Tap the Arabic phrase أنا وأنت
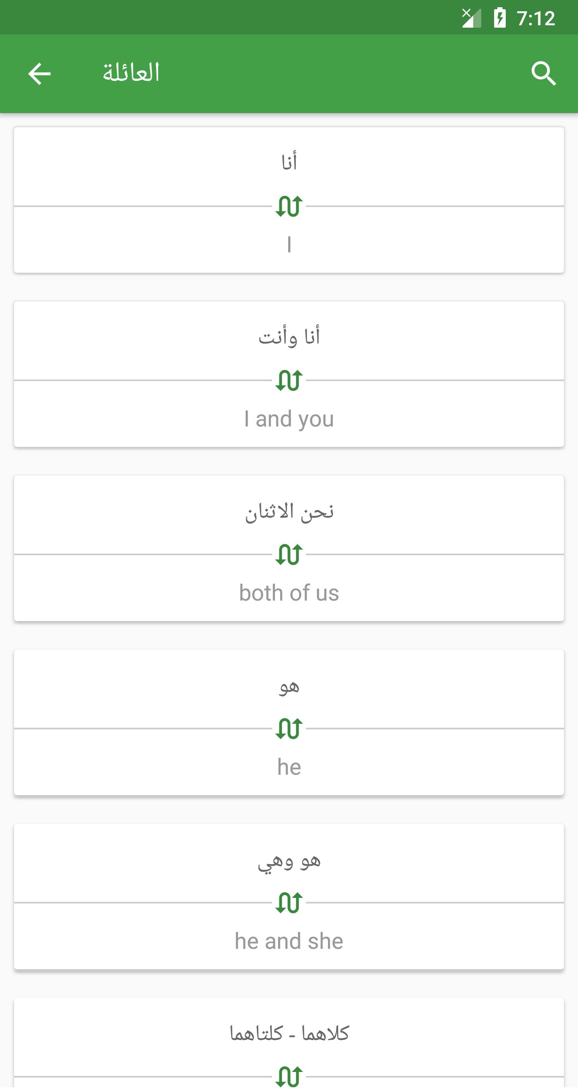 [289, 336]
